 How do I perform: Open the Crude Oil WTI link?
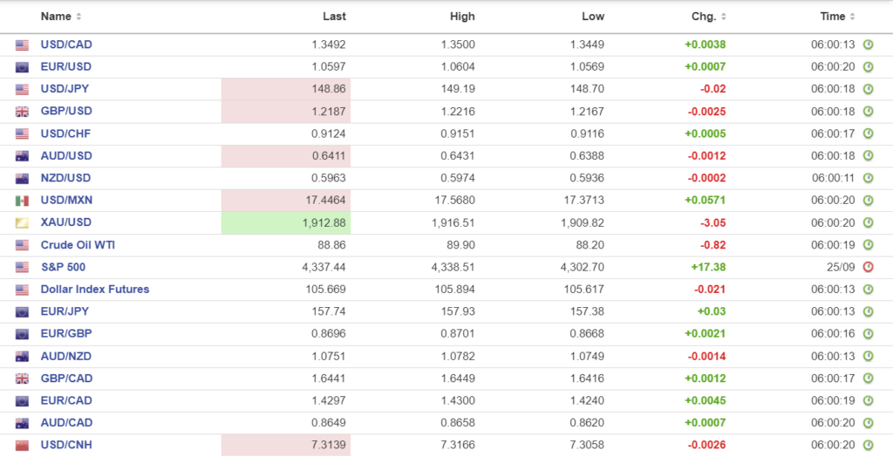click(x=78, y=245)
